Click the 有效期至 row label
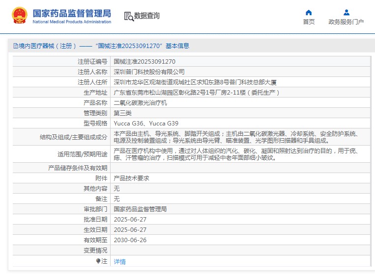Viewport: 375px width, 276px height. point(95,240)
